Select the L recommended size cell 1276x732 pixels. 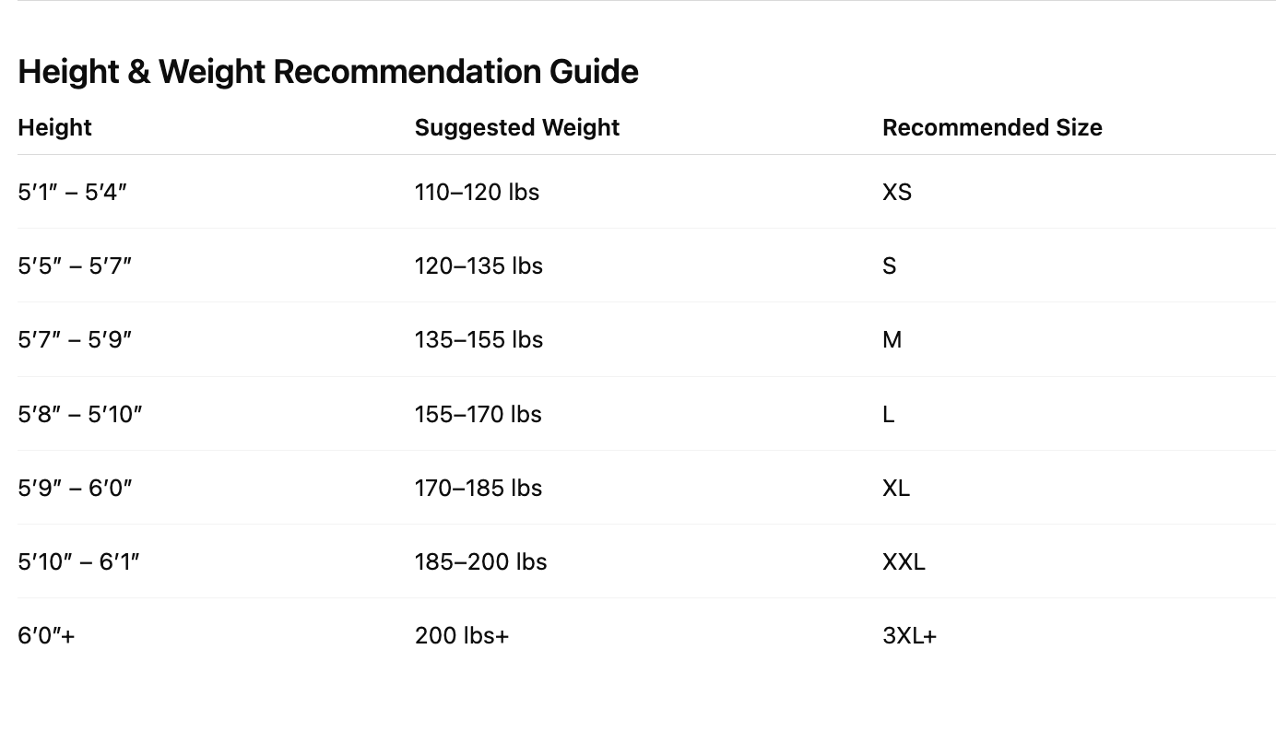(888, 414)
